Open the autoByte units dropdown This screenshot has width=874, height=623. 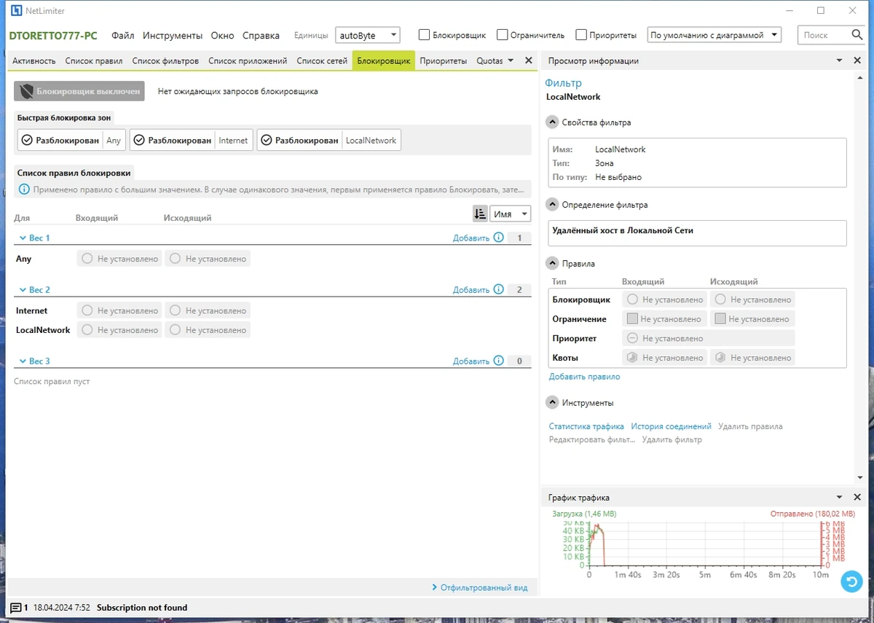pos(368,34)
